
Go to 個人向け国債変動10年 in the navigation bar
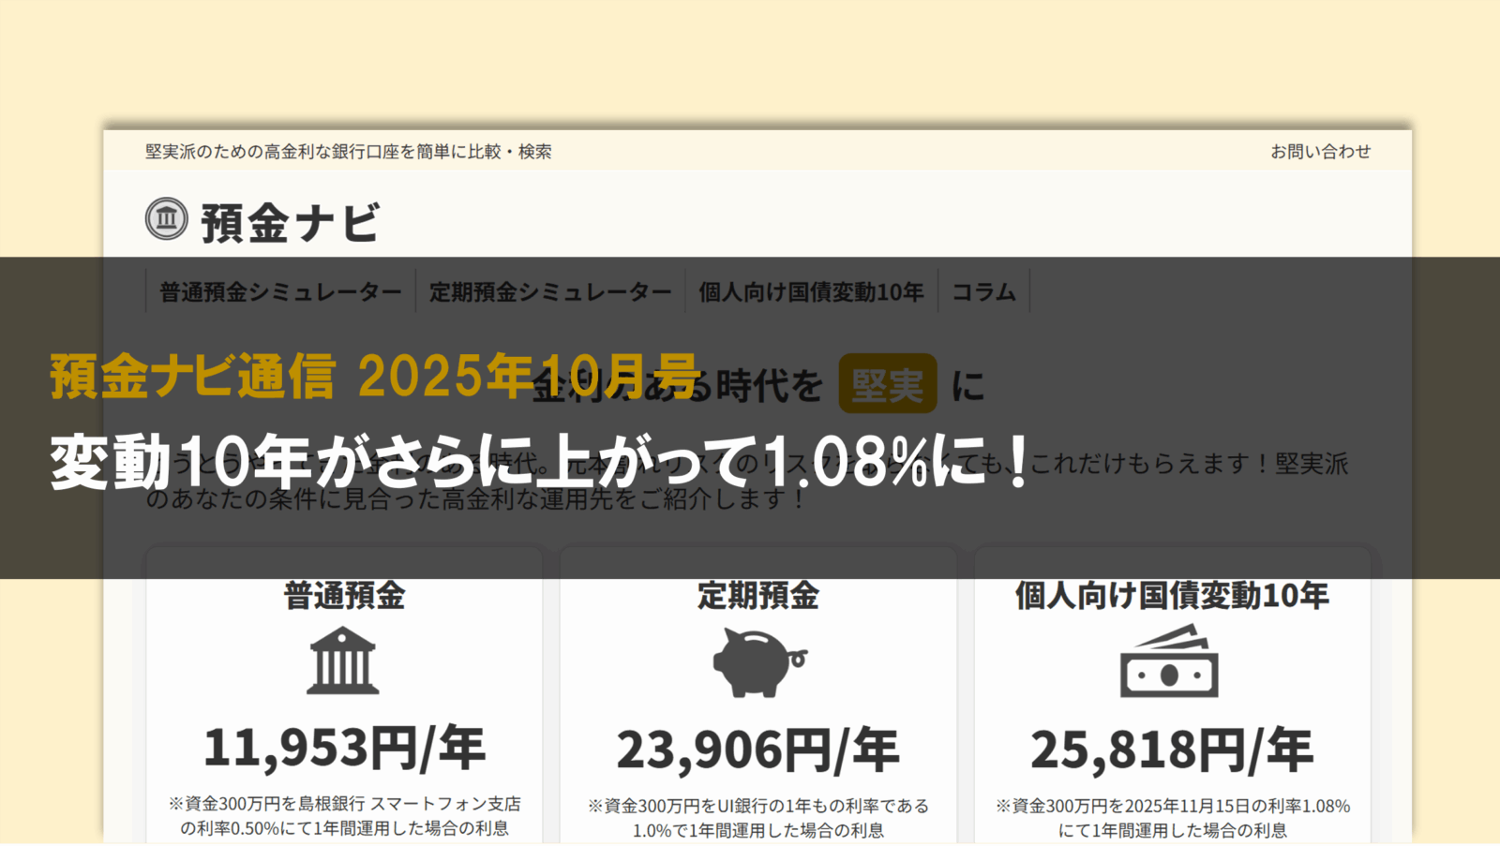pyautogui.click(x=811, y=292)
